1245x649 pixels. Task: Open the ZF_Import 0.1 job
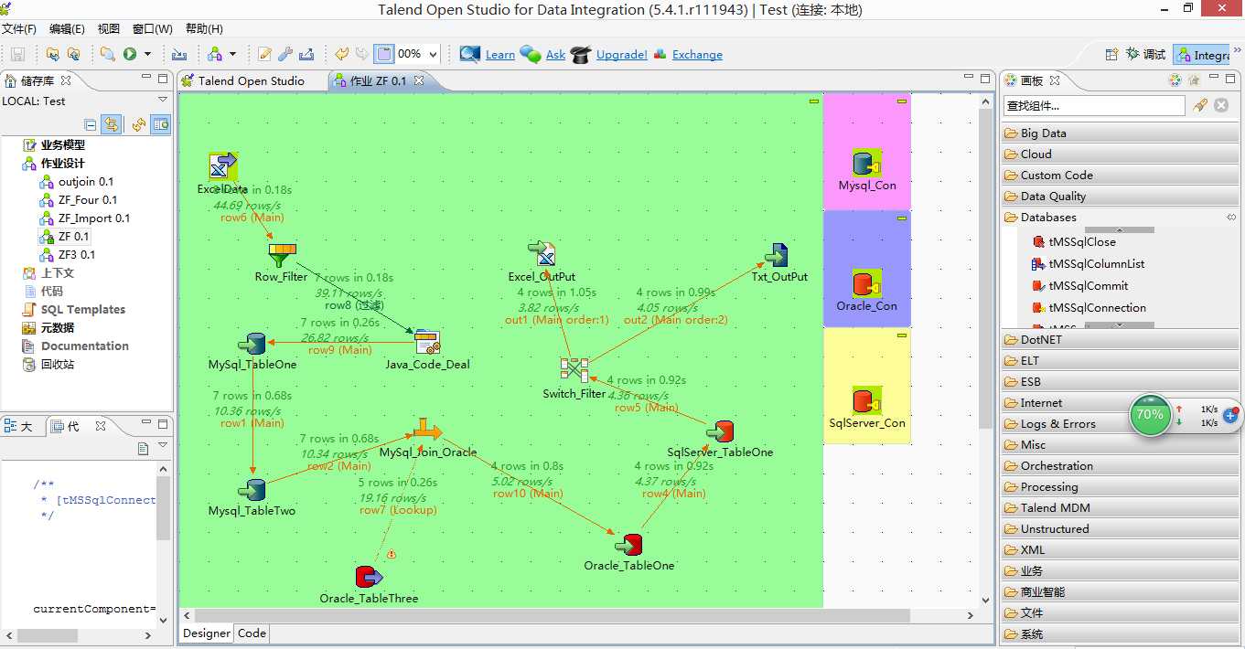pyautogui.click(x=93, y=218)
